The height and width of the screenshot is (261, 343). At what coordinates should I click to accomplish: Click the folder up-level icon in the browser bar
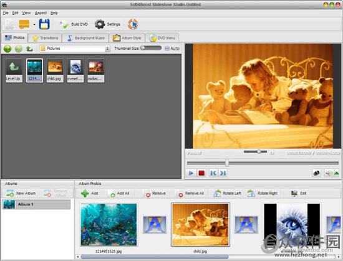point(29,49)
